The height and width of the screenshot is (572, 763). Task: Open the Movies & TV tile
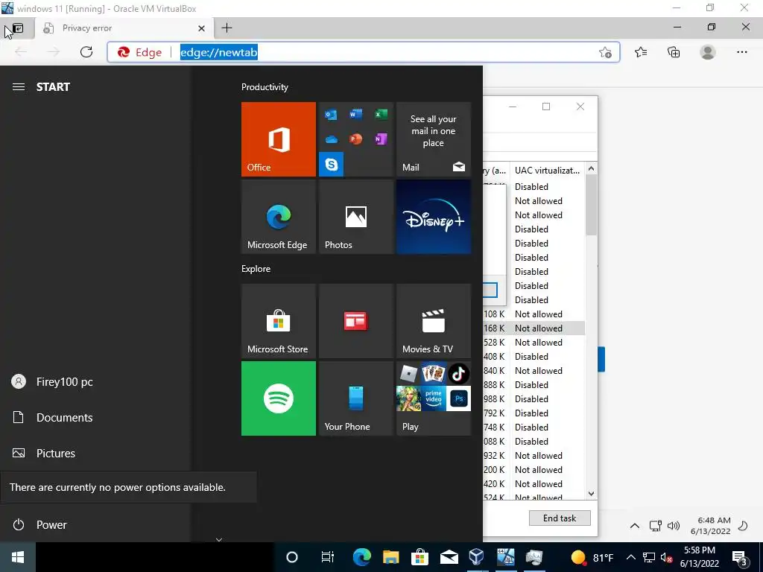click(x=434, y=321)
